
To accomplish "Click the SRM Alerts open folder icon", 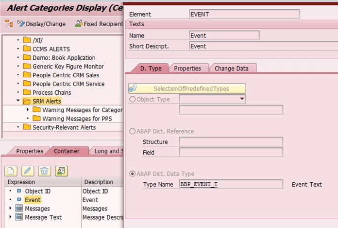I will pyautogui.click(x=27, y=101).
